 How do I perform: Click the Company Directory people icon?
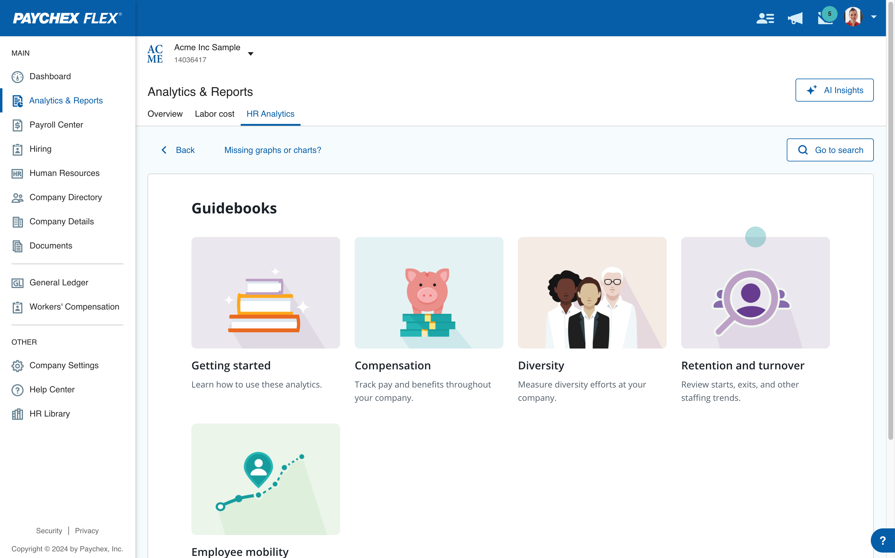tap(17, 197)
